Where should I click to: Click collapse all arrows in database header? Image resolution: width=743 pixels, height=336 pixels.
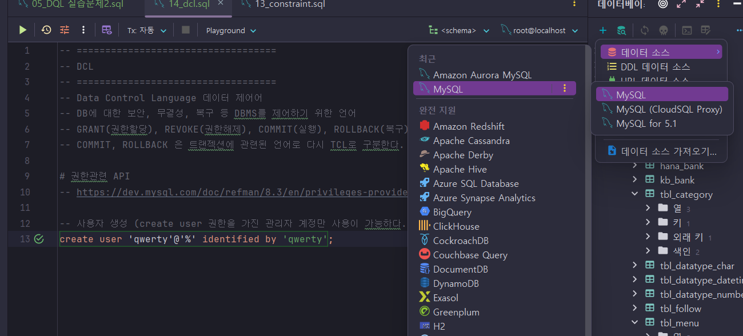700,4
